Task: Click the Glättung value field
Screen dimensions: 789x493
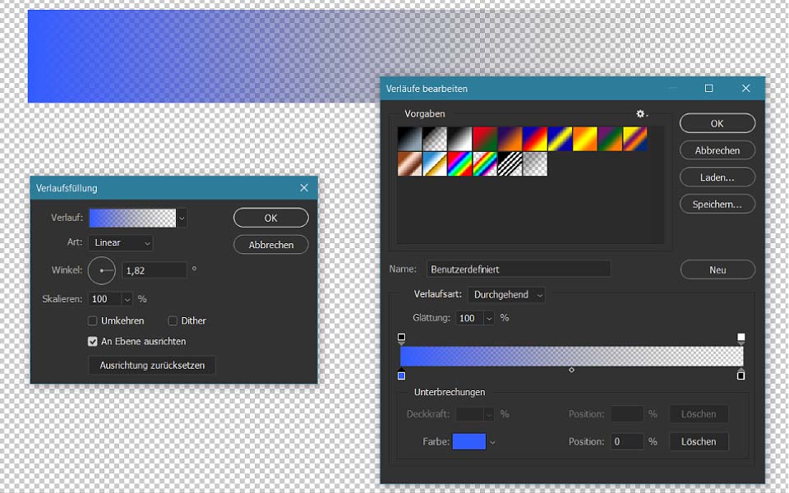Action: [469, 318]
